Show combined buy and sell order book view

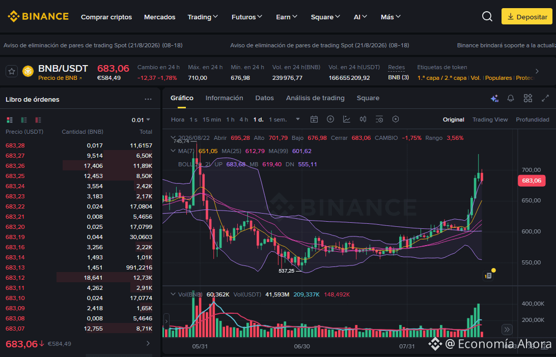10,120
